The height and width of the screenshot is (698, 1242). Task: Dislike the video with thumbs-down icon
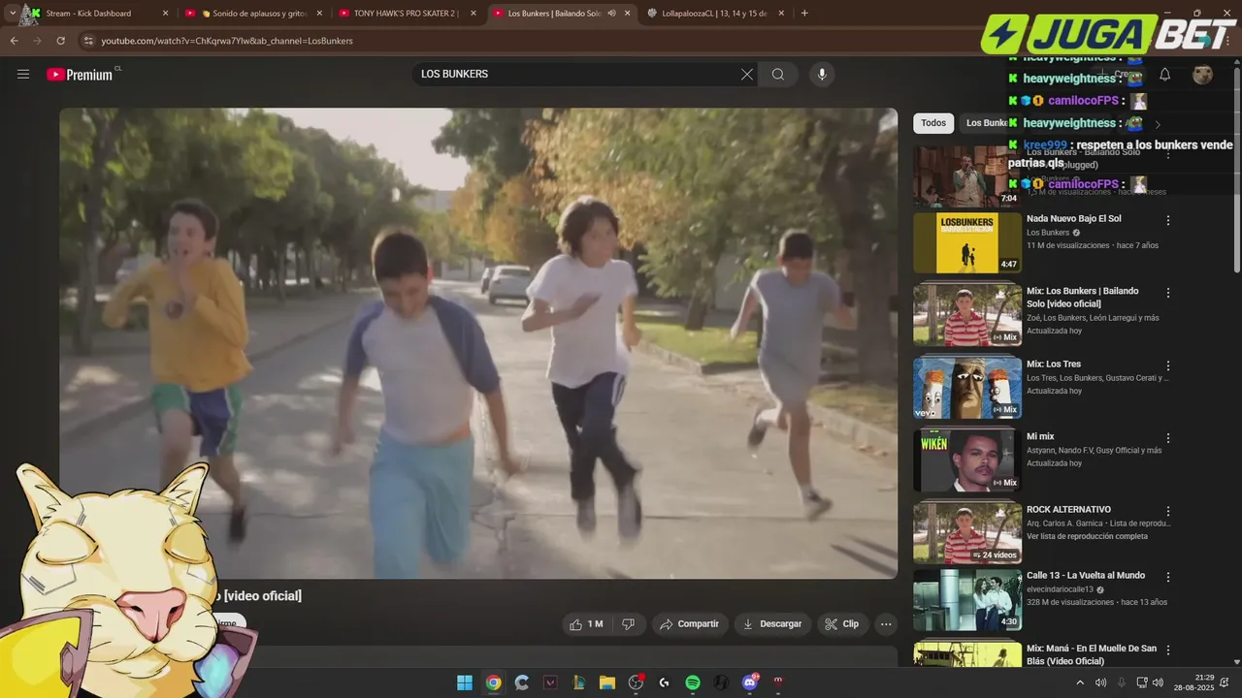pos(628,624)
